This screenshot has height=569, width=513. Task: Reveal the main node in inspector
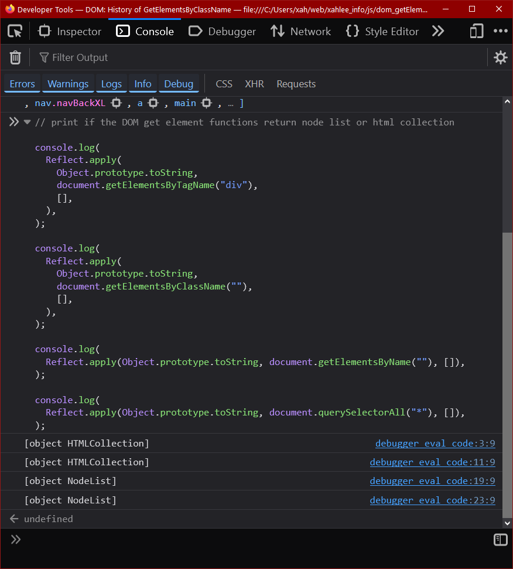207,103
